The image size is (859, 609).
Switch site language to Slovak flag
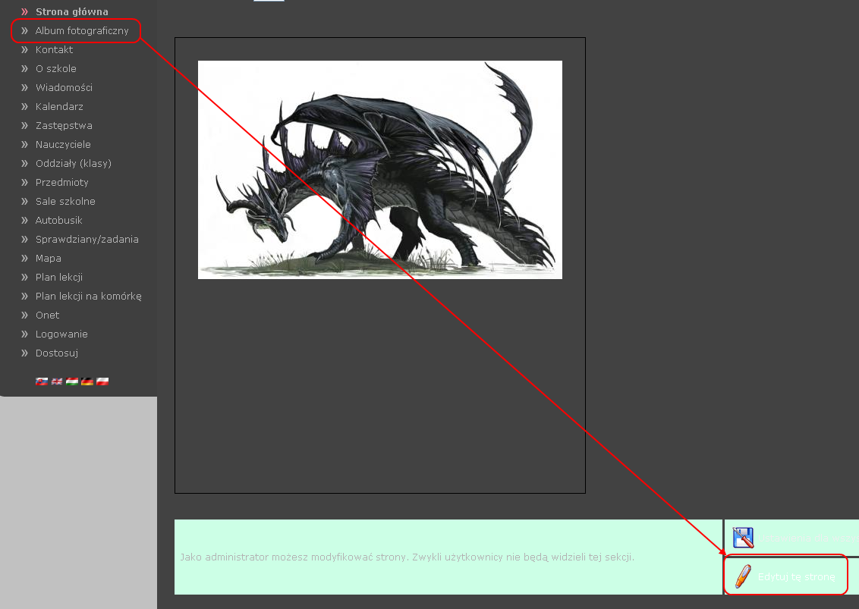point(42,381)
